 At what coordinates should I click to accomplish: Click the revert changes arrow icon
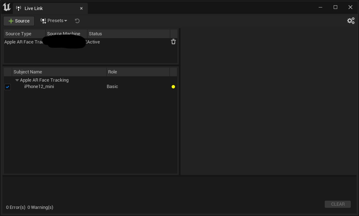click(77, 21)
